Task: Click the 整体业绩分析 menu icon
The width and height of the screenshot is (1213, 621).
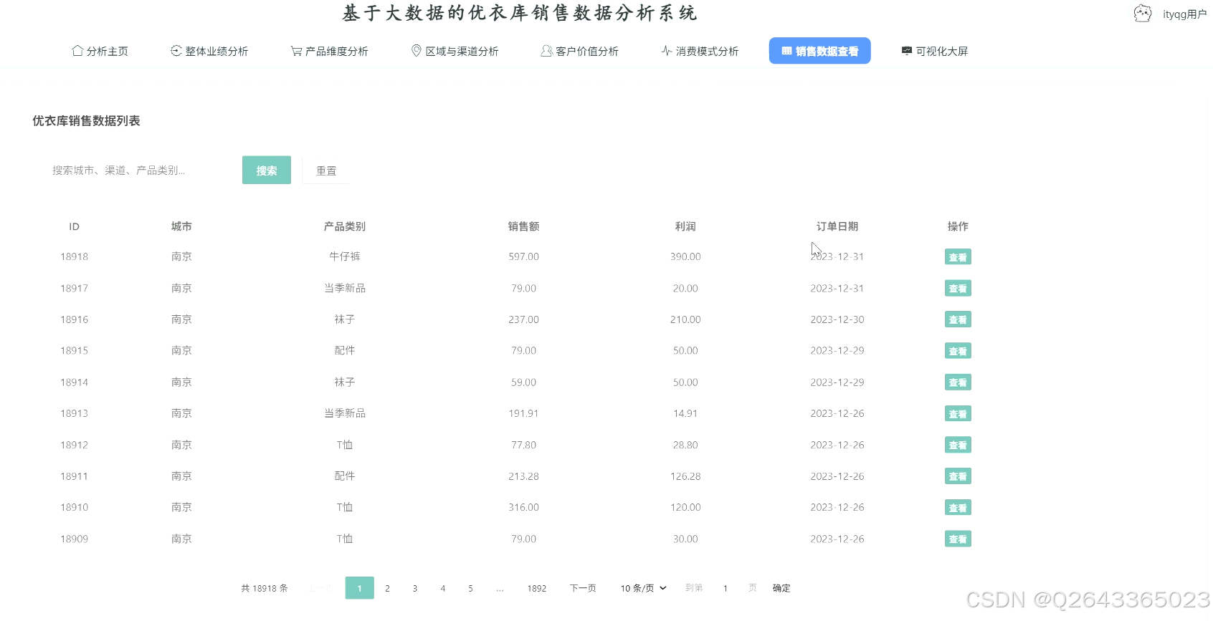Action: click(x=176, y=51)
